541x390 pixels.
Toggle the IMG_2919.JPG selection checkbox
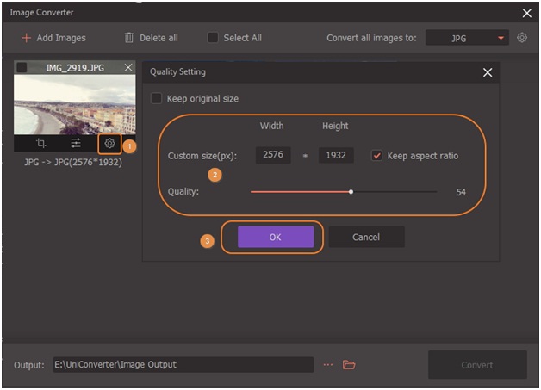tap(22, 67)
